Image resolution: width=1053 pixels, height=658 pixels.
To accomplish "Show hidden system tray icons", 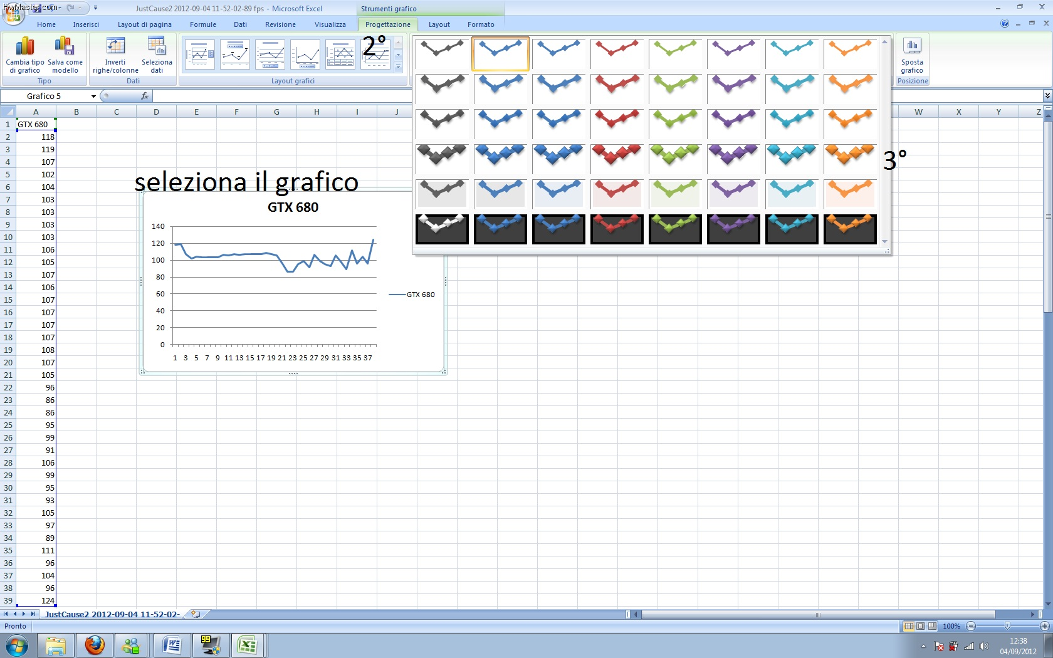I will 923,646.
